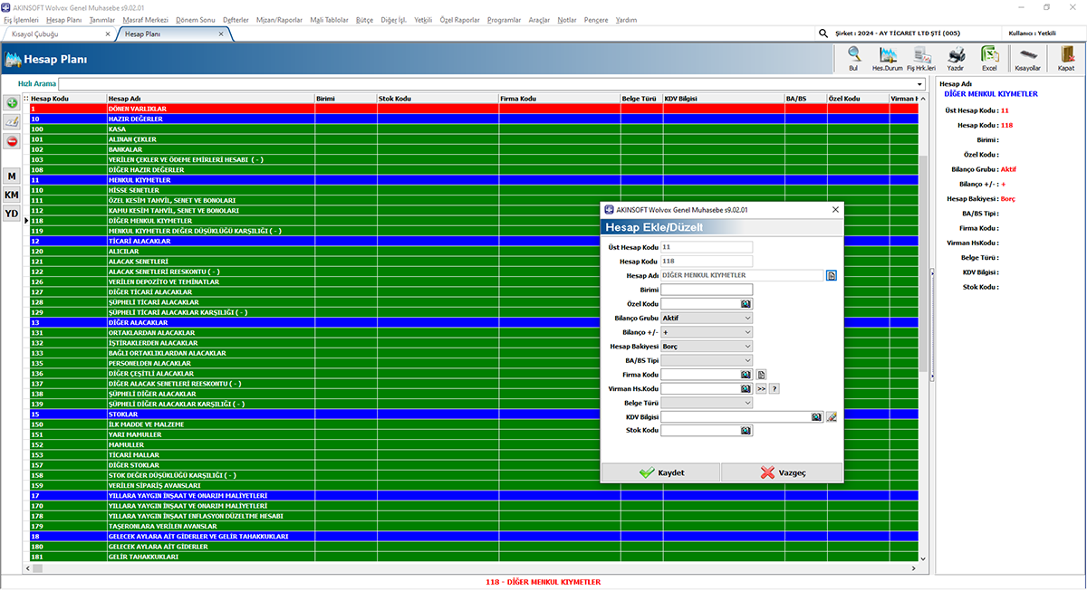Viewport: 1087px width, 591px height.
Task: Click the edit icon next to KDV Bilgisi
Action: point(831,417)
